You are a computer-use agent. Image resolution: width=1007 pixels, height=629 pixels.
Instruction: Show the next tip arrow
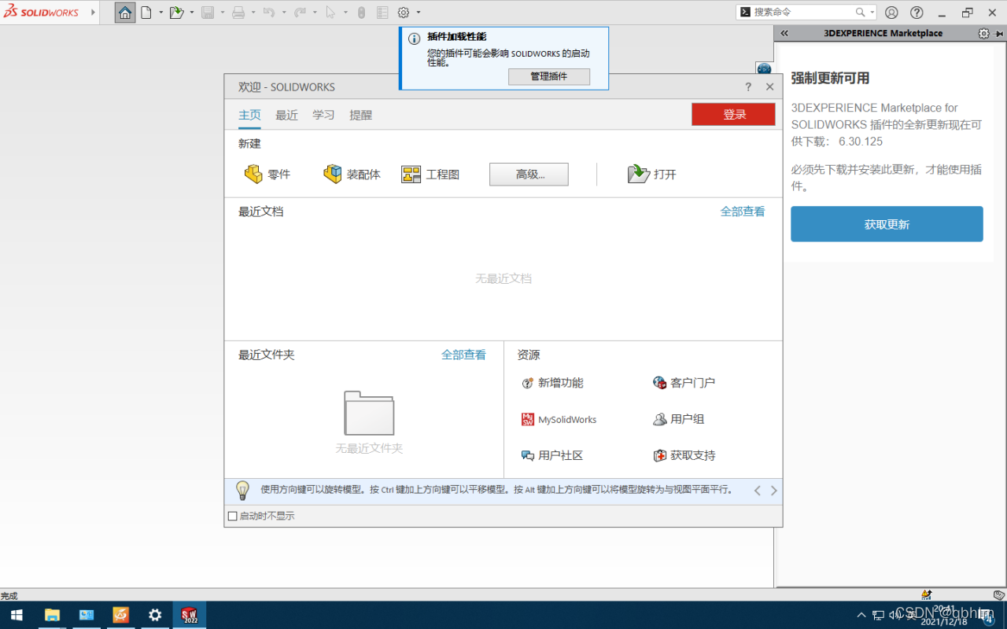click(774, 491)
